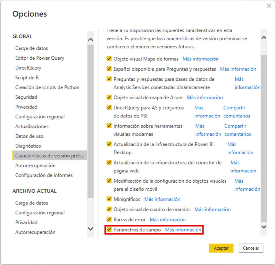Image resolution: width=276 pixels, height=265 pixels.
Task: Select Privacidad under GLOBAL
Action: 26,107
